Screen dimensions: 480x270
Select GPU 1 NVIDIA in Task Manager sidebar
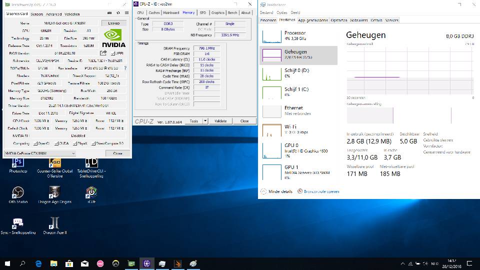(x=298, y=172)
